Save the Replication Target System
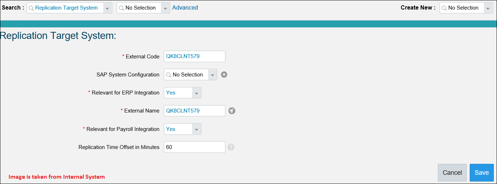 (482, 173)
